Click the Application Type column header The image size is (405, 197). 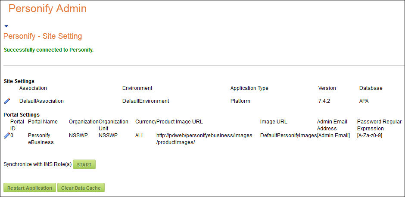click(249, 88)
